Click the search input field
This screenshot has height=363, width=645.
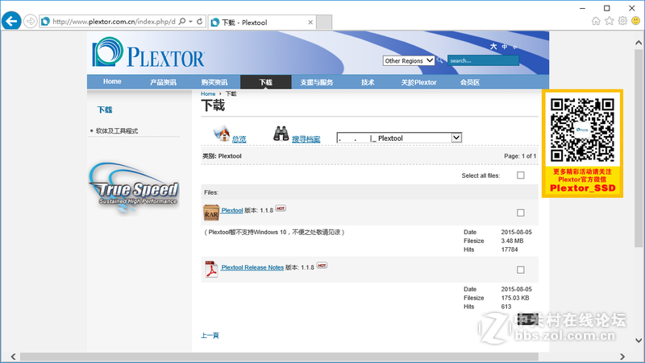[x=483, y=60]
